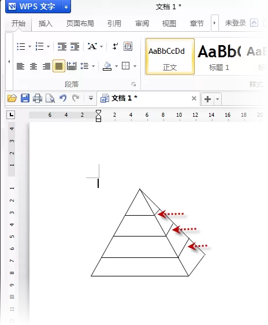Apply shading paint bucket fill
Screen dimensions: 268x325
click(107, 66)
